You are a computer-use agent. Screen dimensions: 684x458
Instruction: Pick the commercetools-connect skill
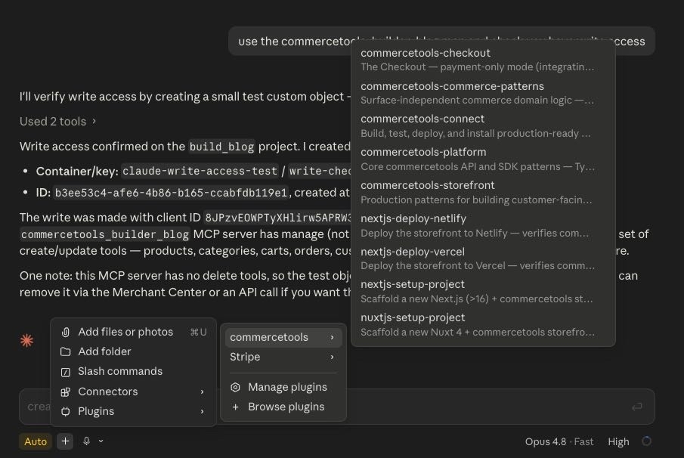[x=483, y=126]
